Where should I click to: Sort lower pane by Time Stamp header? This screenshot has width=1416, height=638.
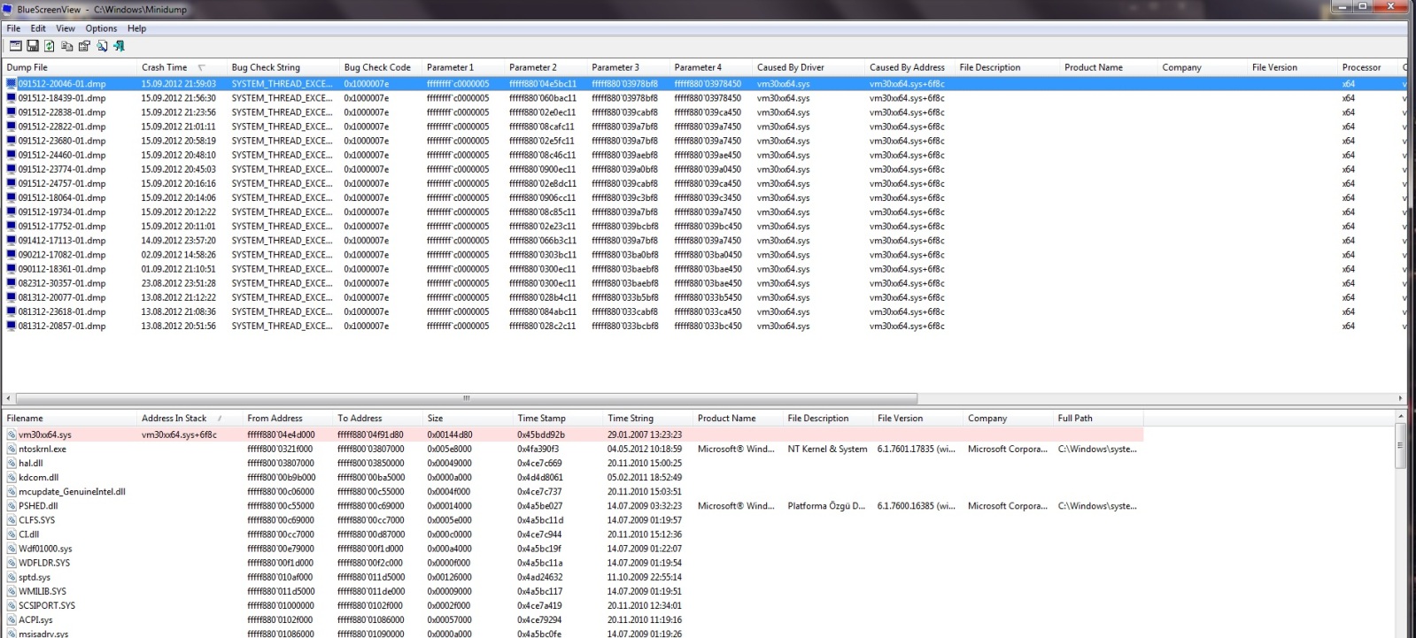(x=558, y=418)
